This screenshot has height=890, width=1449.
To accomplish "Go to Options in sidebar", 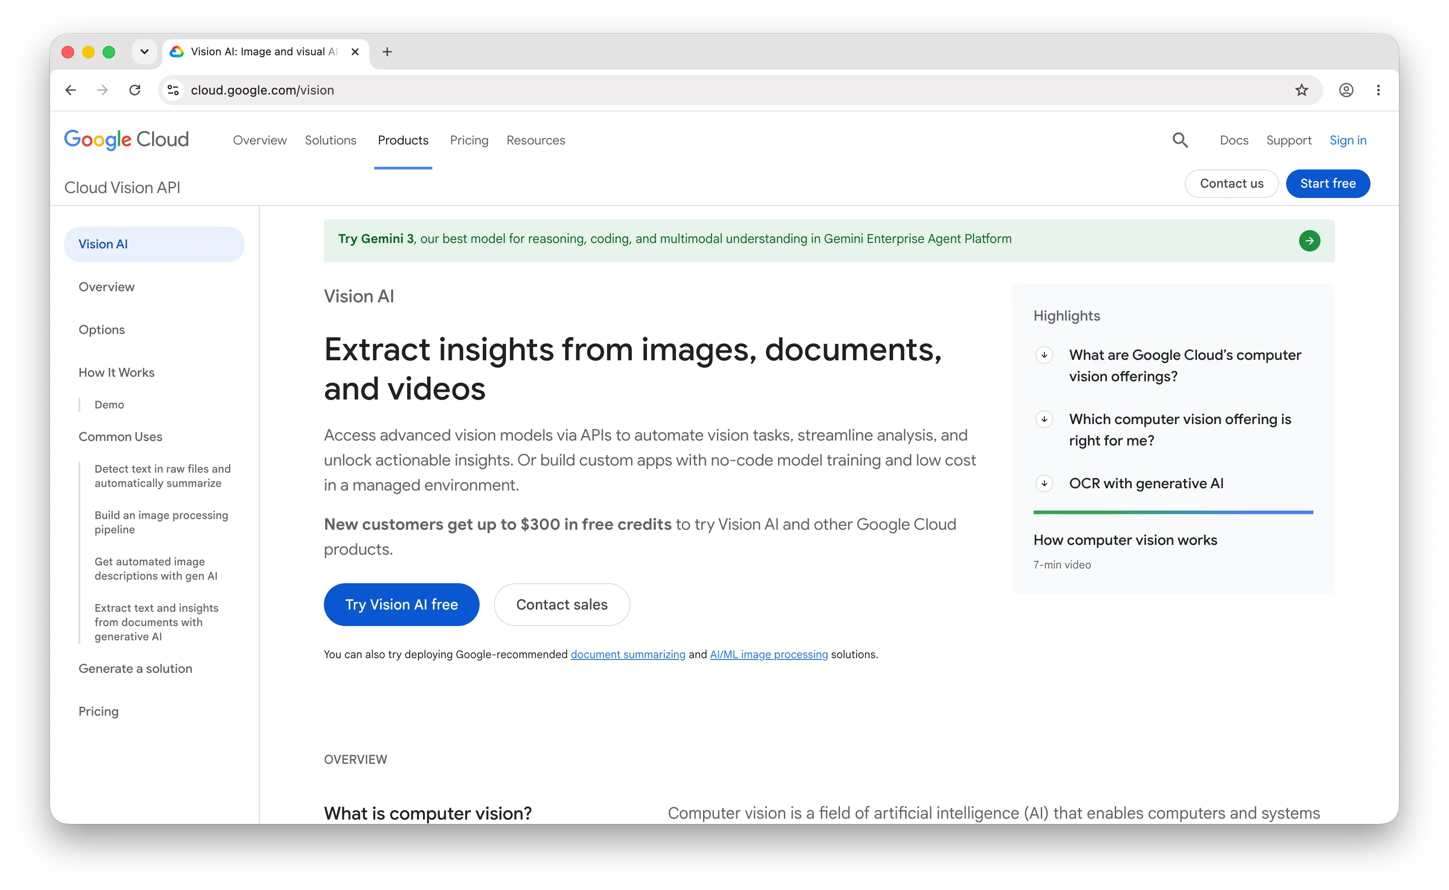I will tap(102, 330).
